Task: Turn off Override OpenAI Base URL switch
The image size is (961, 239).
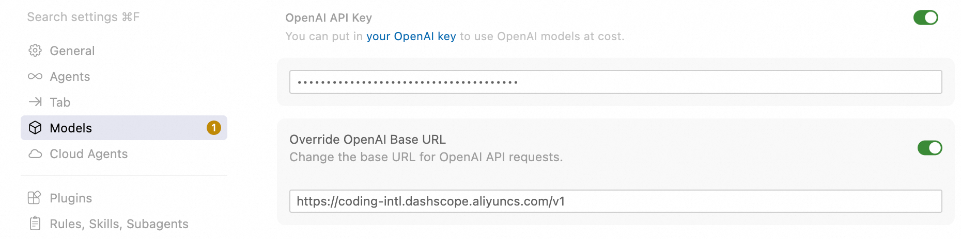Action: [x=929, y=148]
